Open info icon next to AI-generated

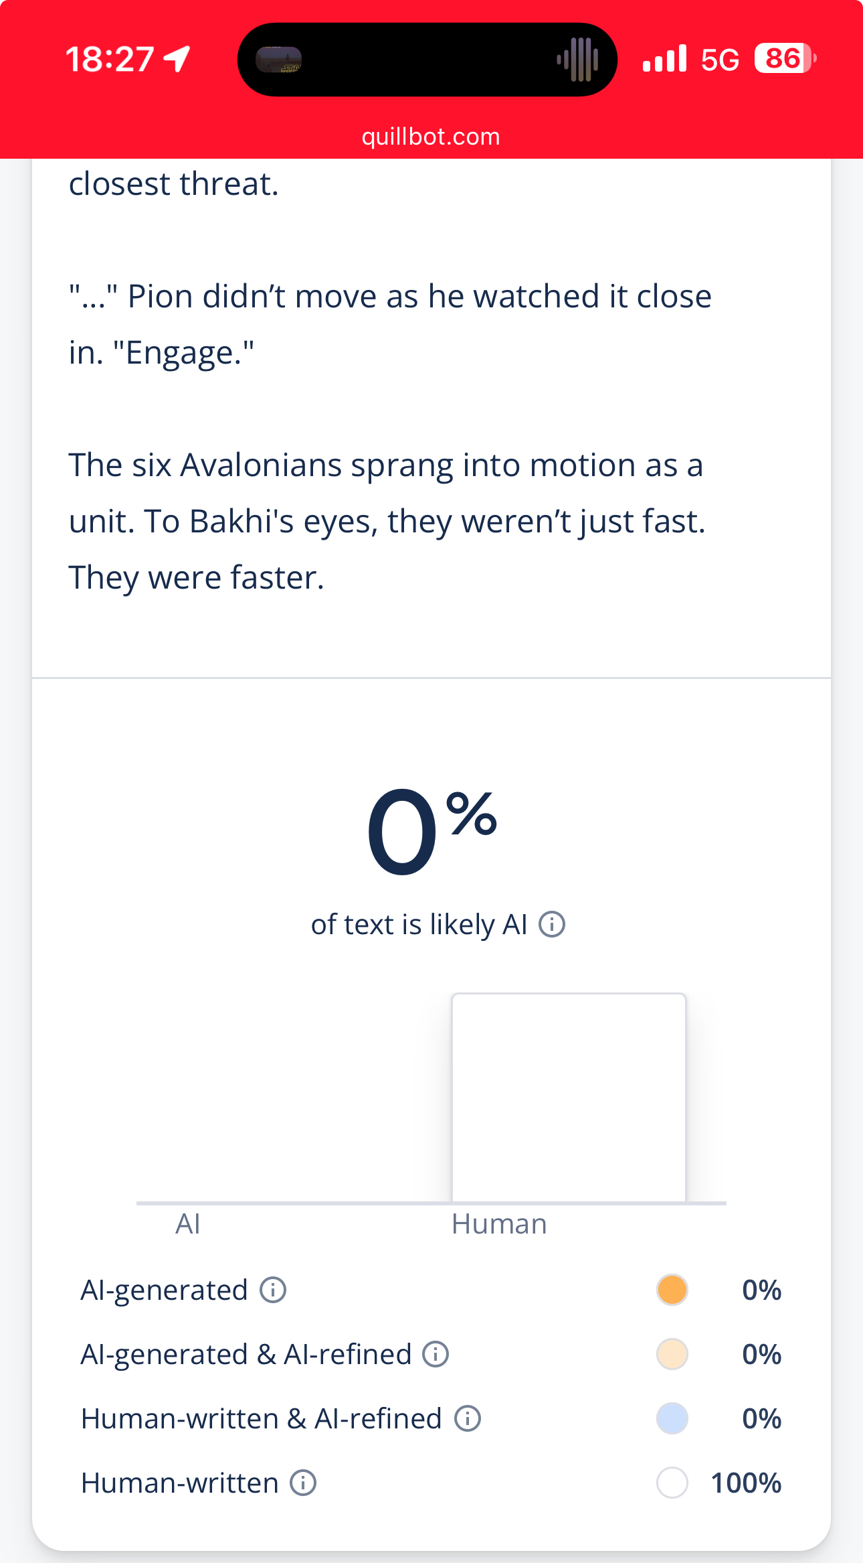pyautogui.click(x=273, y=1290)
